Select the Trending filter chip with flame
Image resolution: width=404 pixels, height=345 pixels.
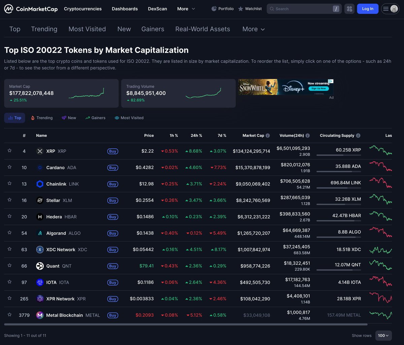click(42, 118)
